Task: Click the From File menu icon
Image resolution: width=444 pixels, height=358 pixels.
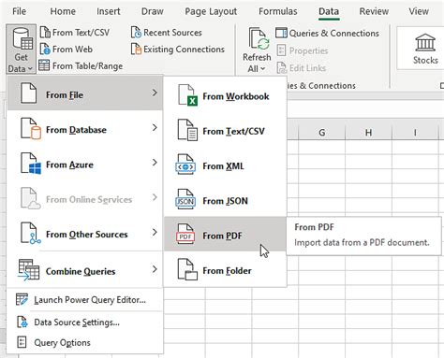Action: (x=28, y=93)
